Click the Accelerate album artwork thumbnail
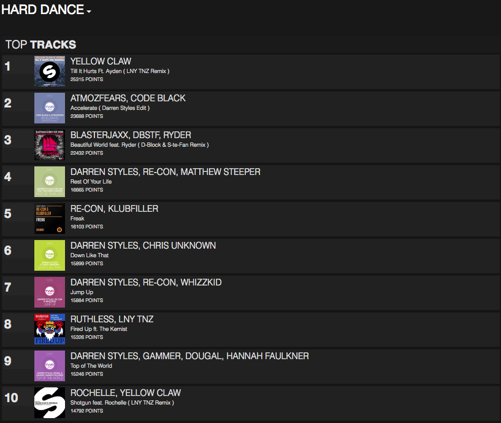 click(50, 108)
